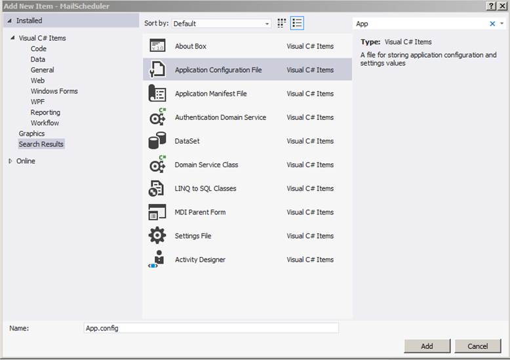Select the Code category
This screenshot has height=360, width=510.
[x=39, y=49]
